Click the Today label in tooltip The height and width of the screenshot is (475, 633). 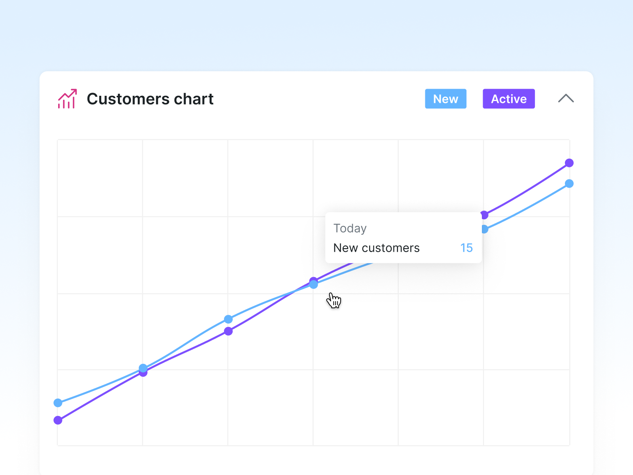(350, 228)
